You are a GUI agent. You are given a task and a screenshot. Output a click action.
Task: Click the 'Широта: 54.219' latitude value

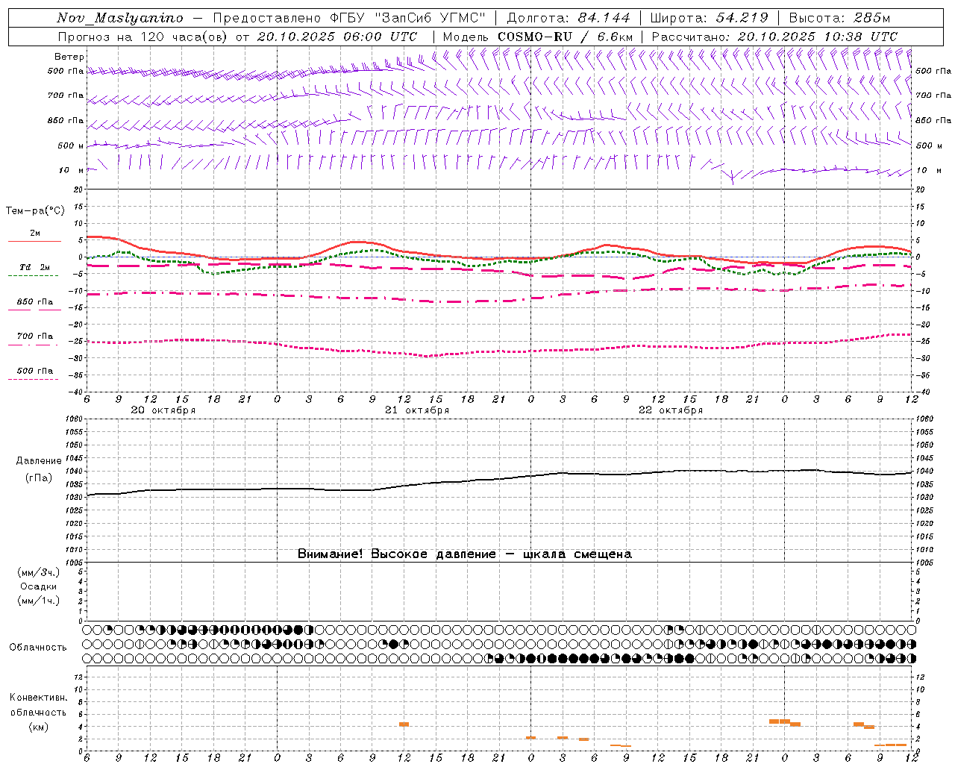tap(709, 18)
